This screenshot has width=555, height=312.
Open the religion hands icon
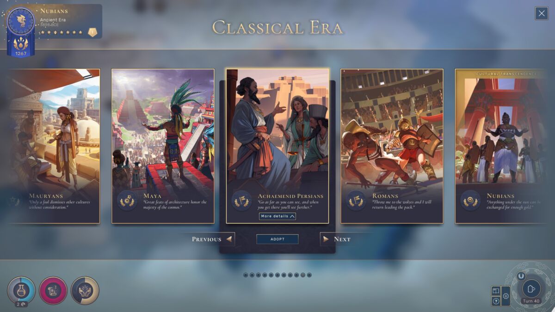pyautogui.click(x=85, y=290)
